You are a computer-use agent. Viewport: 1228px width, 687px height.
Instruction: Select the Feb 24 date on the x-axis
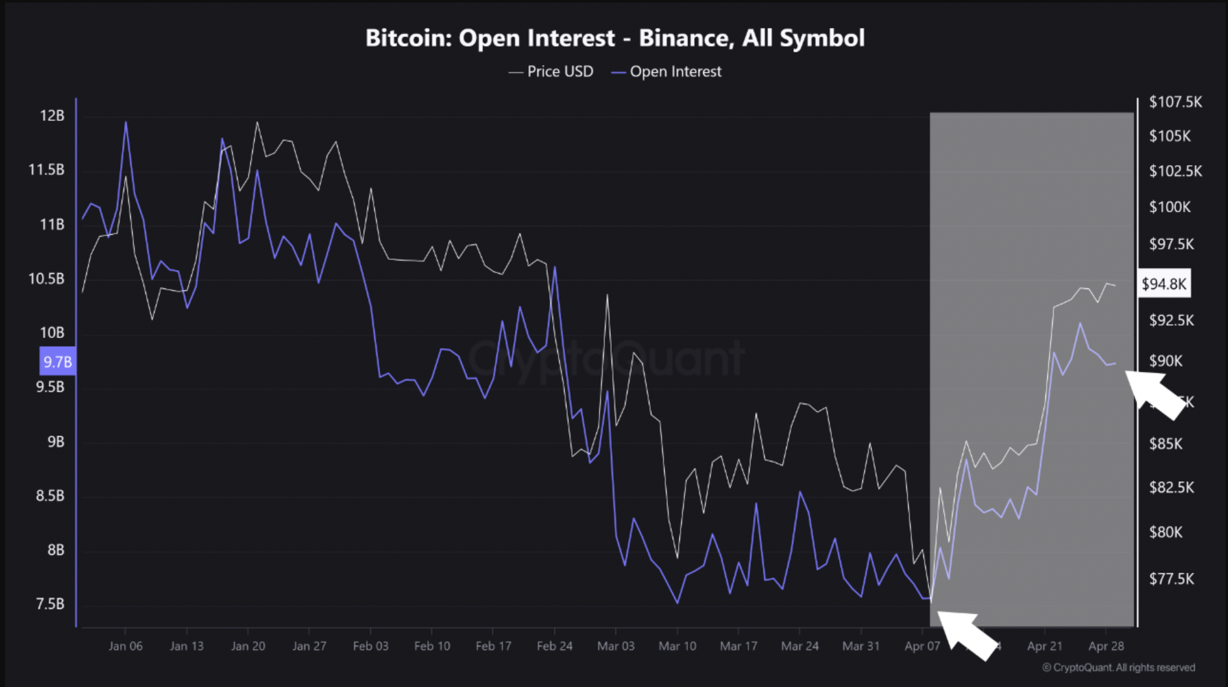click(554, 646)
